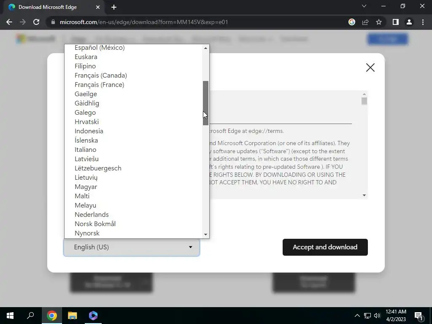Select Nynorsk language option
This screenshot has height=324, width=432.
click(x=133, y=233)
